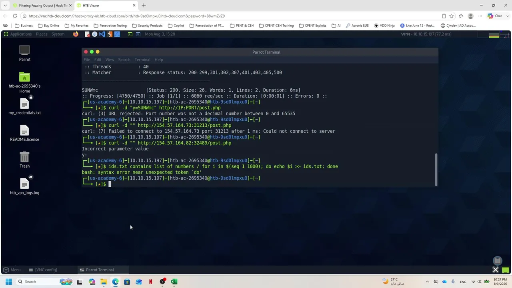The height and width of the screenshot is (288, 512).
Task: Click the Mon Aug 3 clock in Parrot panel
Action: pos(160,34)
